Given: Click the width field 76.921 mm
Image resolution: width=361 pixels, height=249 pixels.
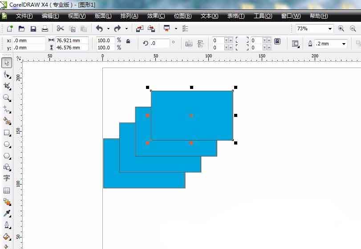Looking at the screenshot, I should (72, 40).
